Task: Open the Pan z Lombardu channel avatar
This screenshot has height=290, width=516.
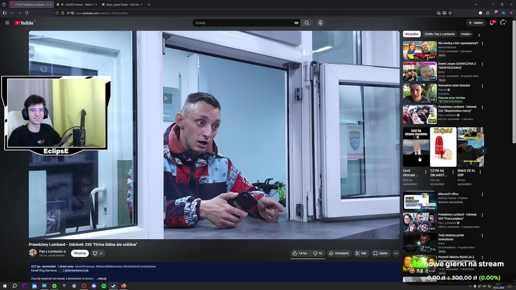Action: [33, 253]
